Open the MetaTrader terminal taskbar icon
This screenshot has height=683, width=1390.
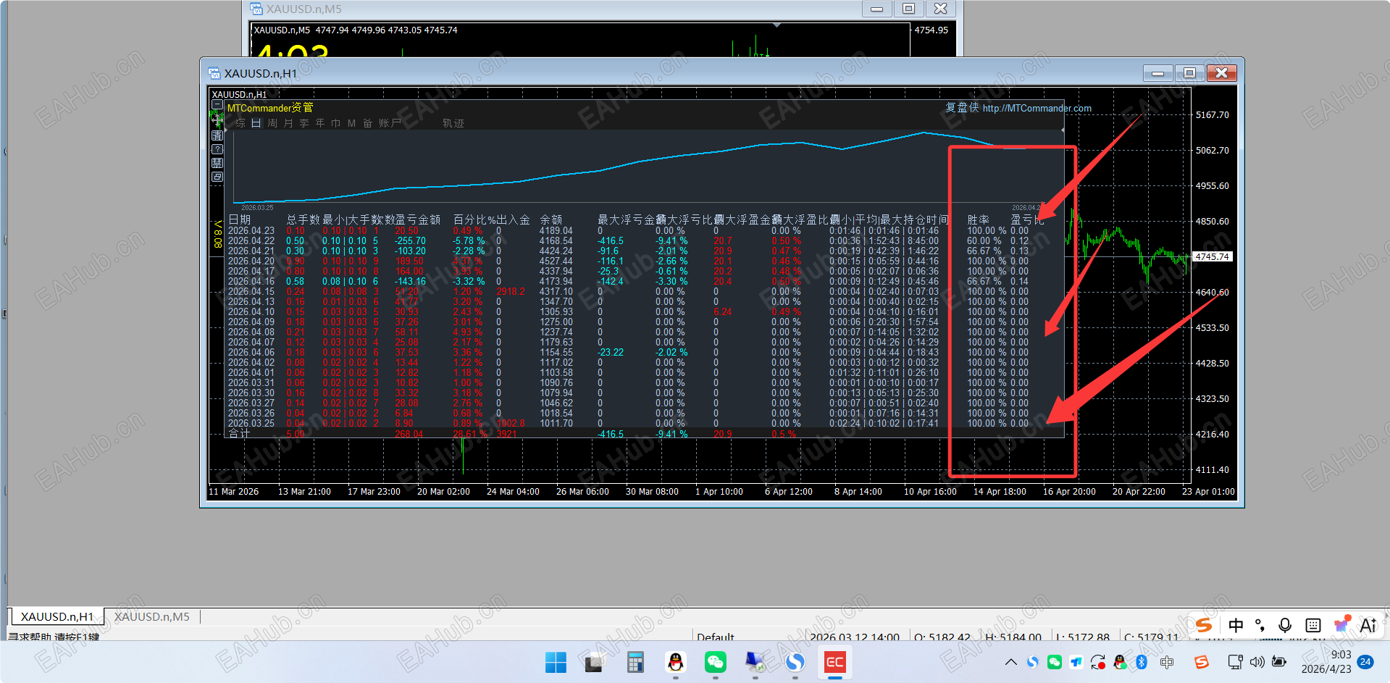(x=755, y=662)
